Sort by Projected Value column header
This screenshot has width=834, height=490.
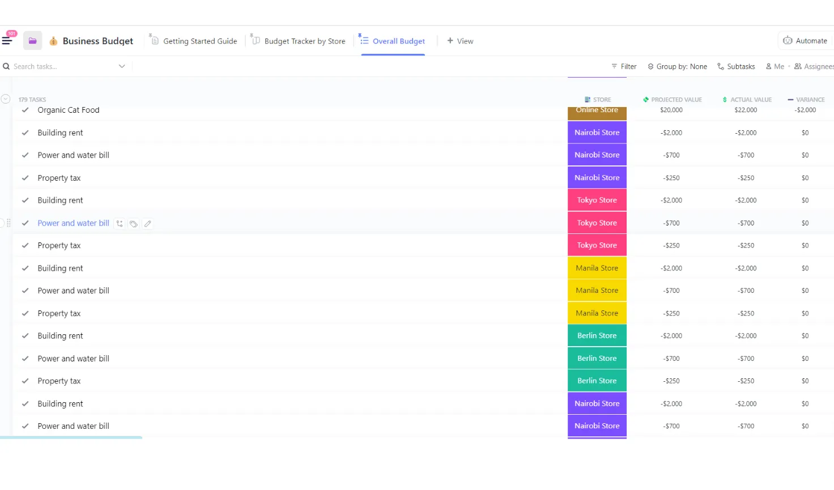673,100
